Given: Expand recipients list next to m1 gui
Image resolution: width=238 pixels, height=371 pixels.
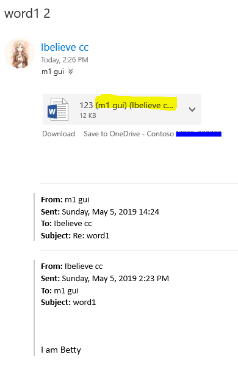Looking at the screenshot, I should point(70,72).
